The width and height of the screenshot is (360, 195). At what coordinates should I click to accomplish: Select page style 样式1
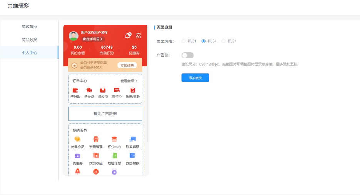(183, 41)
